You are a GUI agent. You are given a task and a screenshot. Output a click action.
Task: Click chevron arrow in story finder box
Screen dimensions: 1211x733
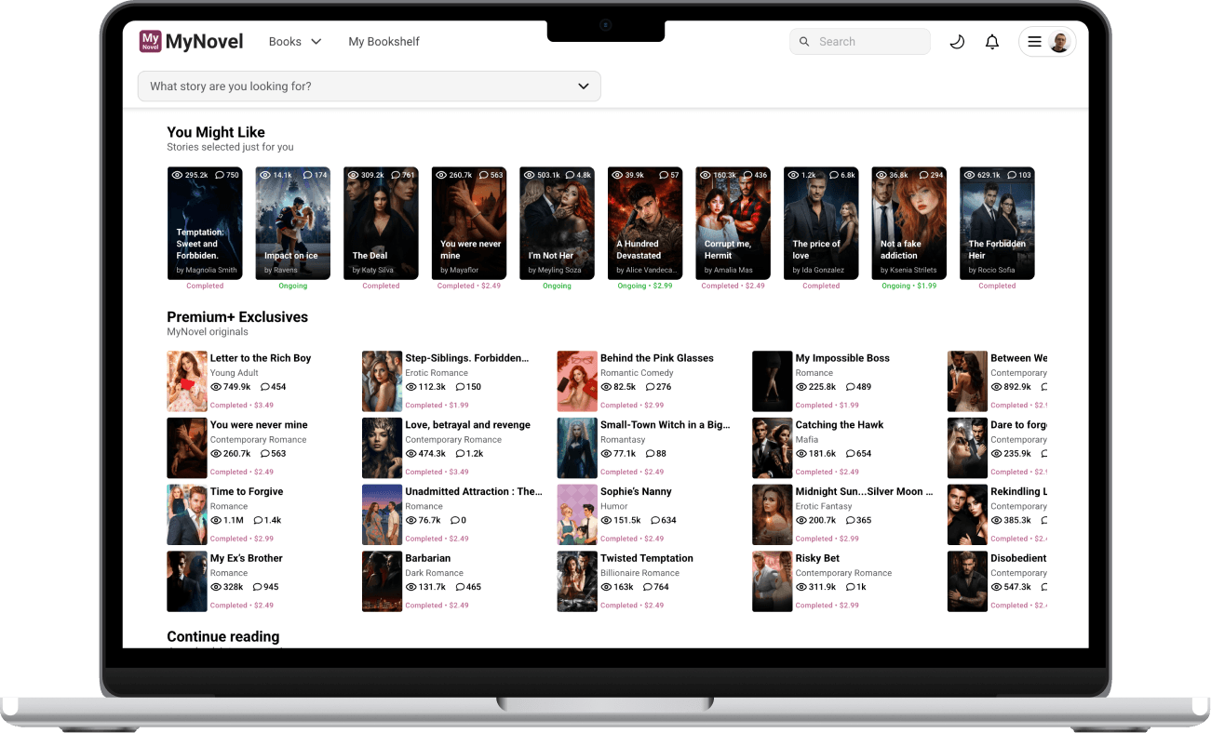584,87
